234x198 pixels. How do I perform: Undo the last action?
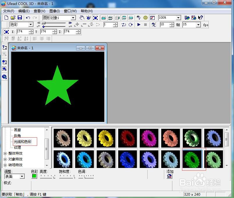(x=28, y=18)
